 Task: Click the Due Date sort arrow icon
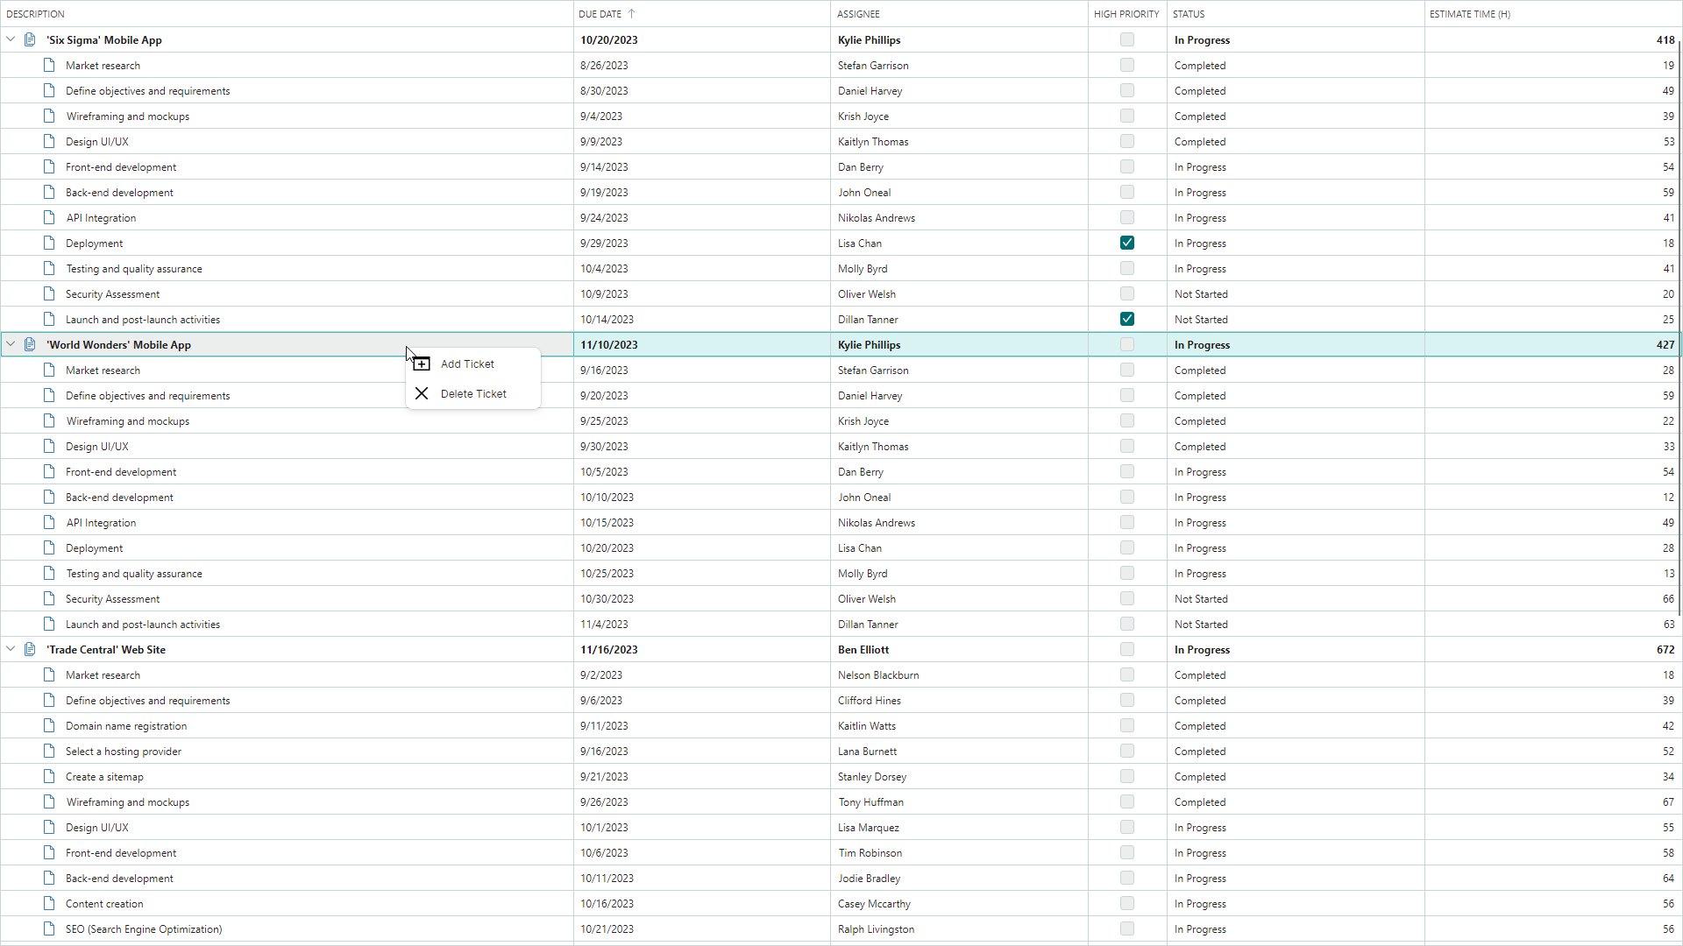(x=631, y=14)
